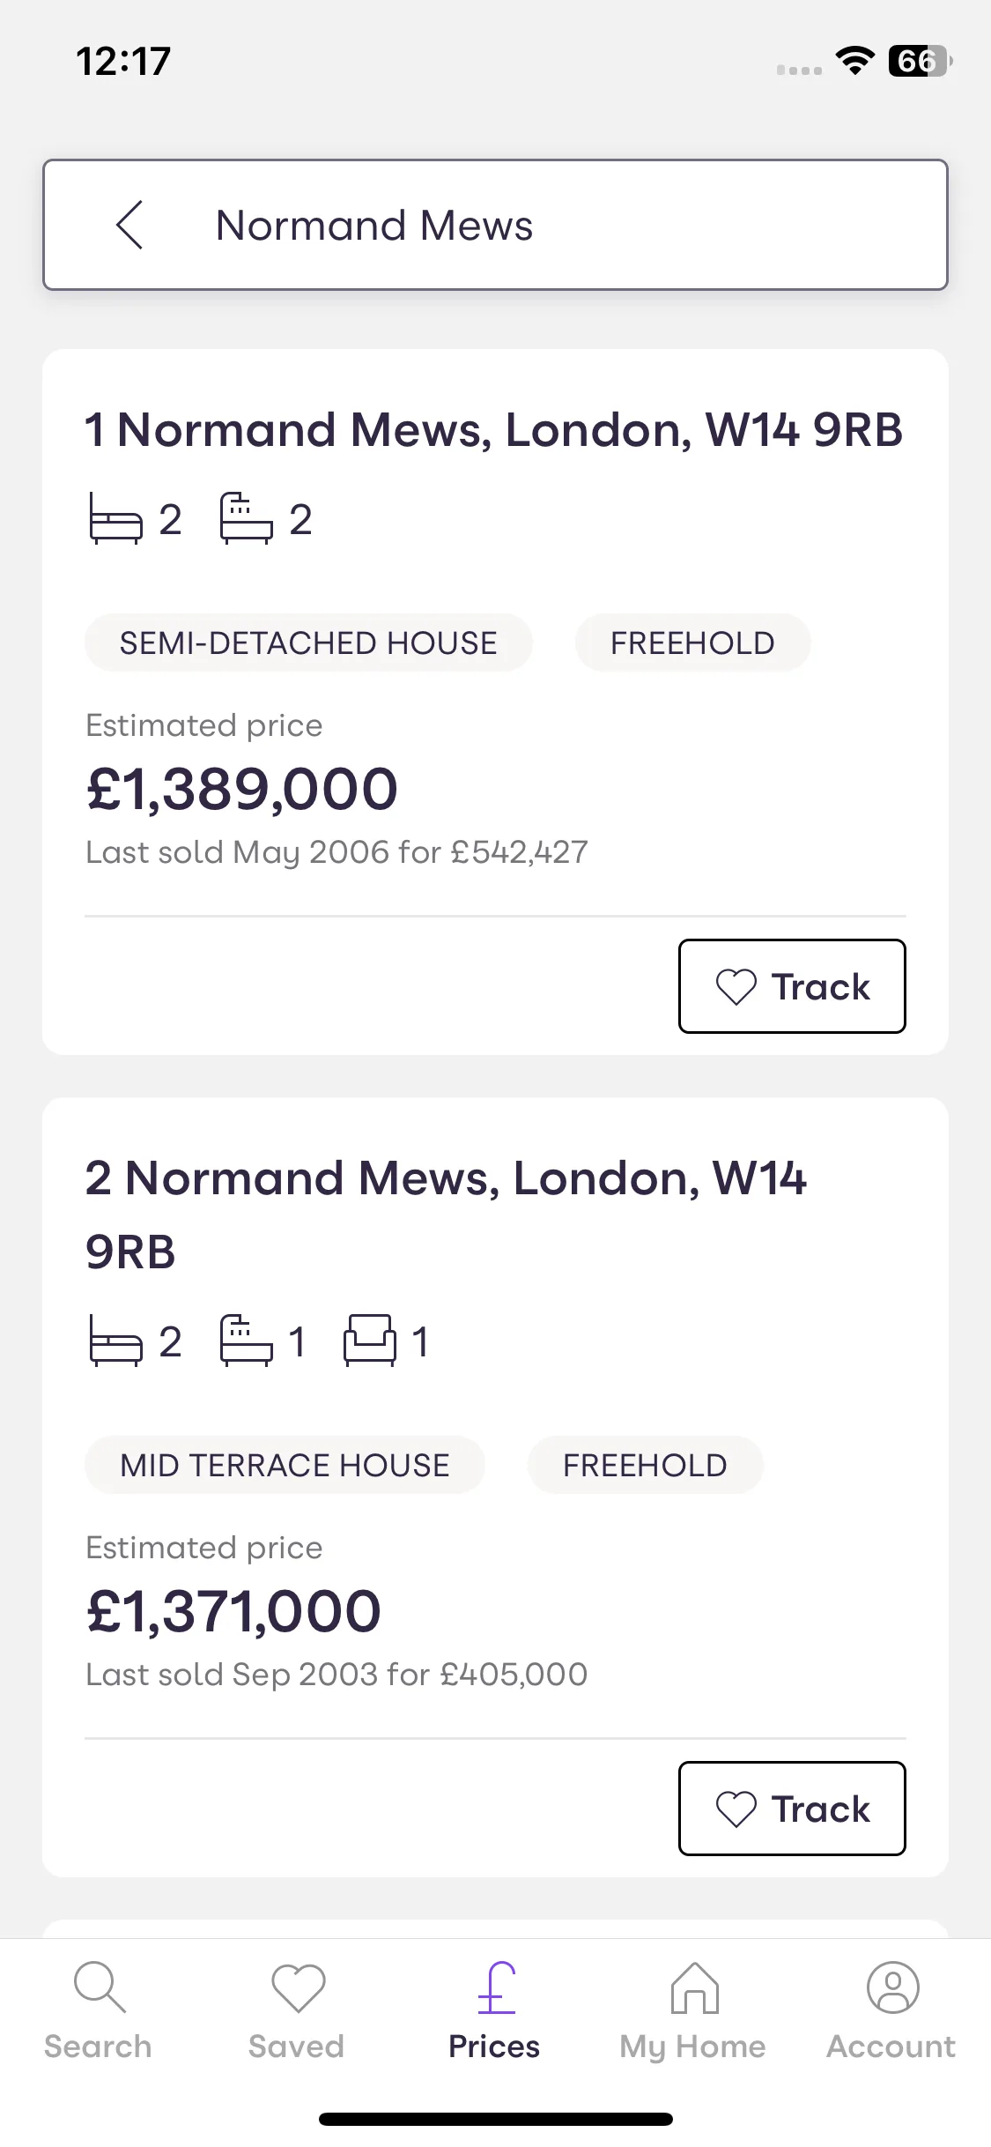
Task: Tap the £1,371,000 estimated price
Action: [x=233, y=1610]
